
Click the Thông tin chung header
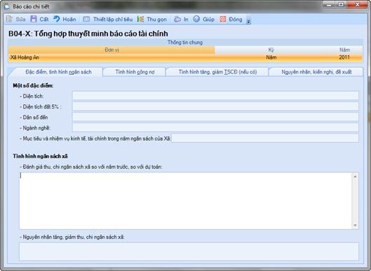(x=185, y=43)
